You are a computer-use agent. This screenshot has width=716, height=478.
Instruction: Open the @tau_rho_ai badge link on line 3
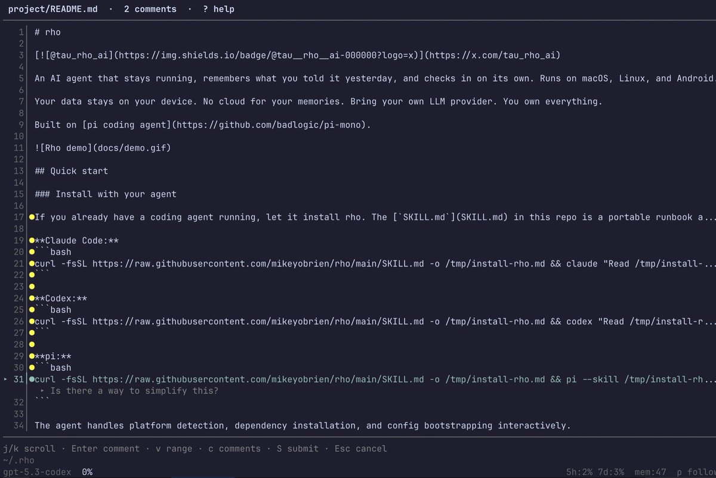[297, 55]
